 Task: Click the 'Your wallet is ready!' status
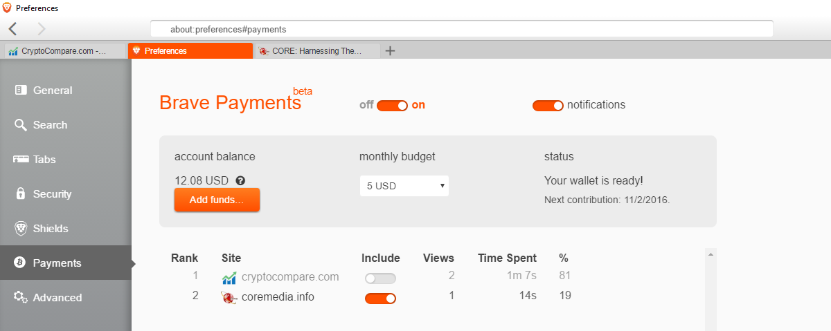[x=594, y=180]
